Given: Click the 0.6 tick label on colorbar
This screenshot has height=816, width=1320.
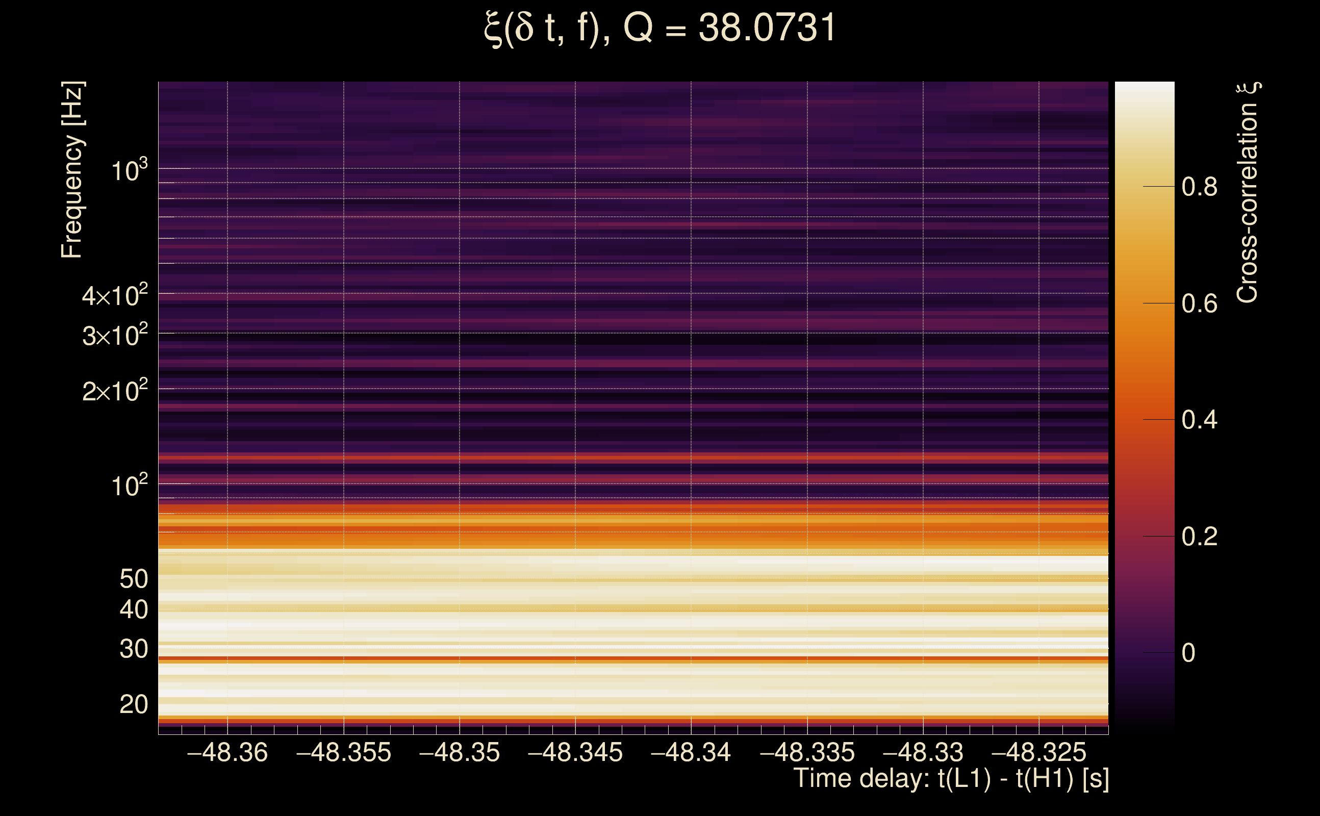Looking at the screenshot, I should point(1199,304).
